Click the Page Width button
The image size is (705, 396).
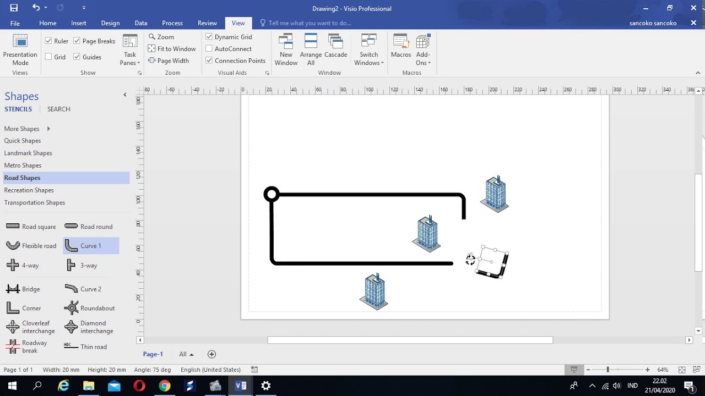[169, 61]
